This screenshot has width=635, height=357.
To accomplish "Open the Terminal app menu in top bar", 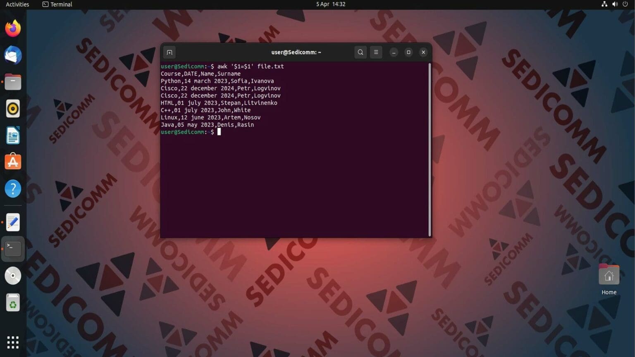I will tap(57, 5).
